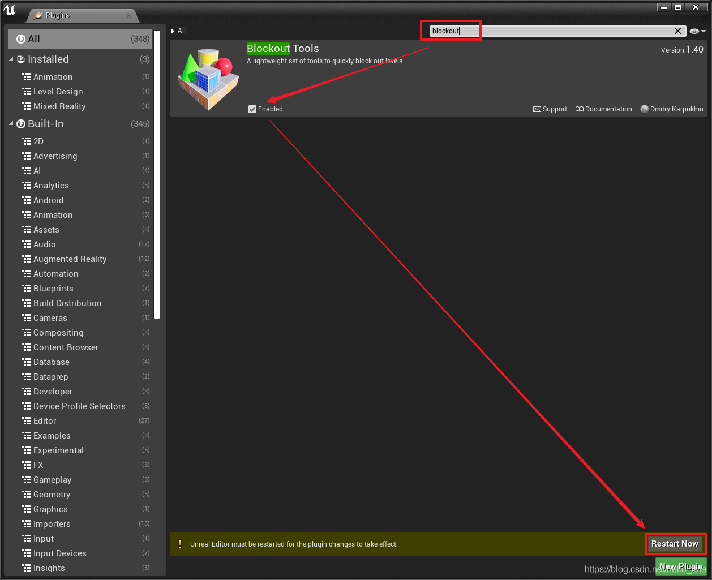Open the Documentation link

click(x=608, y=109)
